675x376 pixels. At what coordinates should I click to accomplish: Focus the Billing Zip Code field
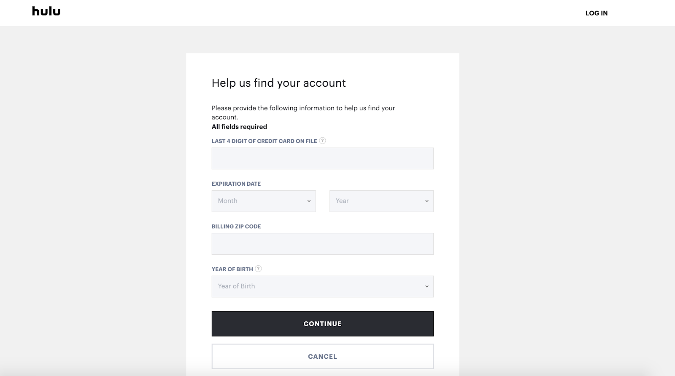coord(322,244)
